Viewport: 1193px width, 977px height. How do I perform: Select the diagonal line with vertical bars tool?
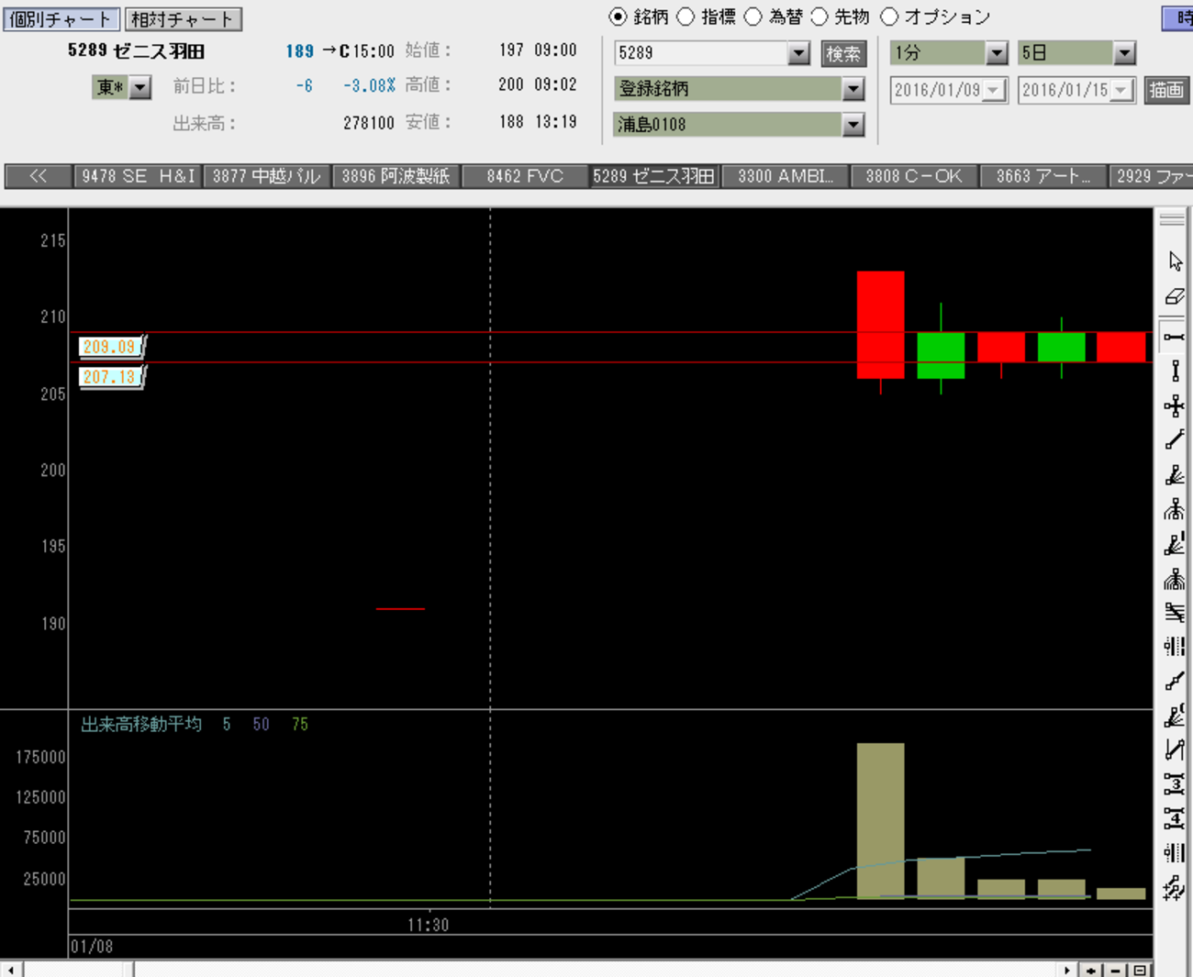coord(1175,749)
